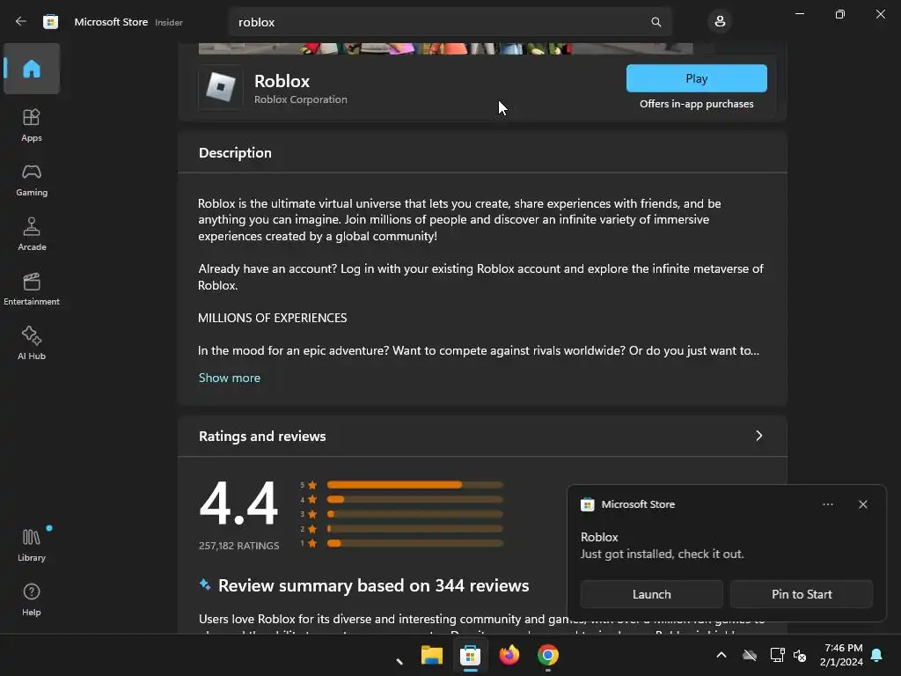
Task: Click the Review summary sparkle icon
Action: (204, 585)
